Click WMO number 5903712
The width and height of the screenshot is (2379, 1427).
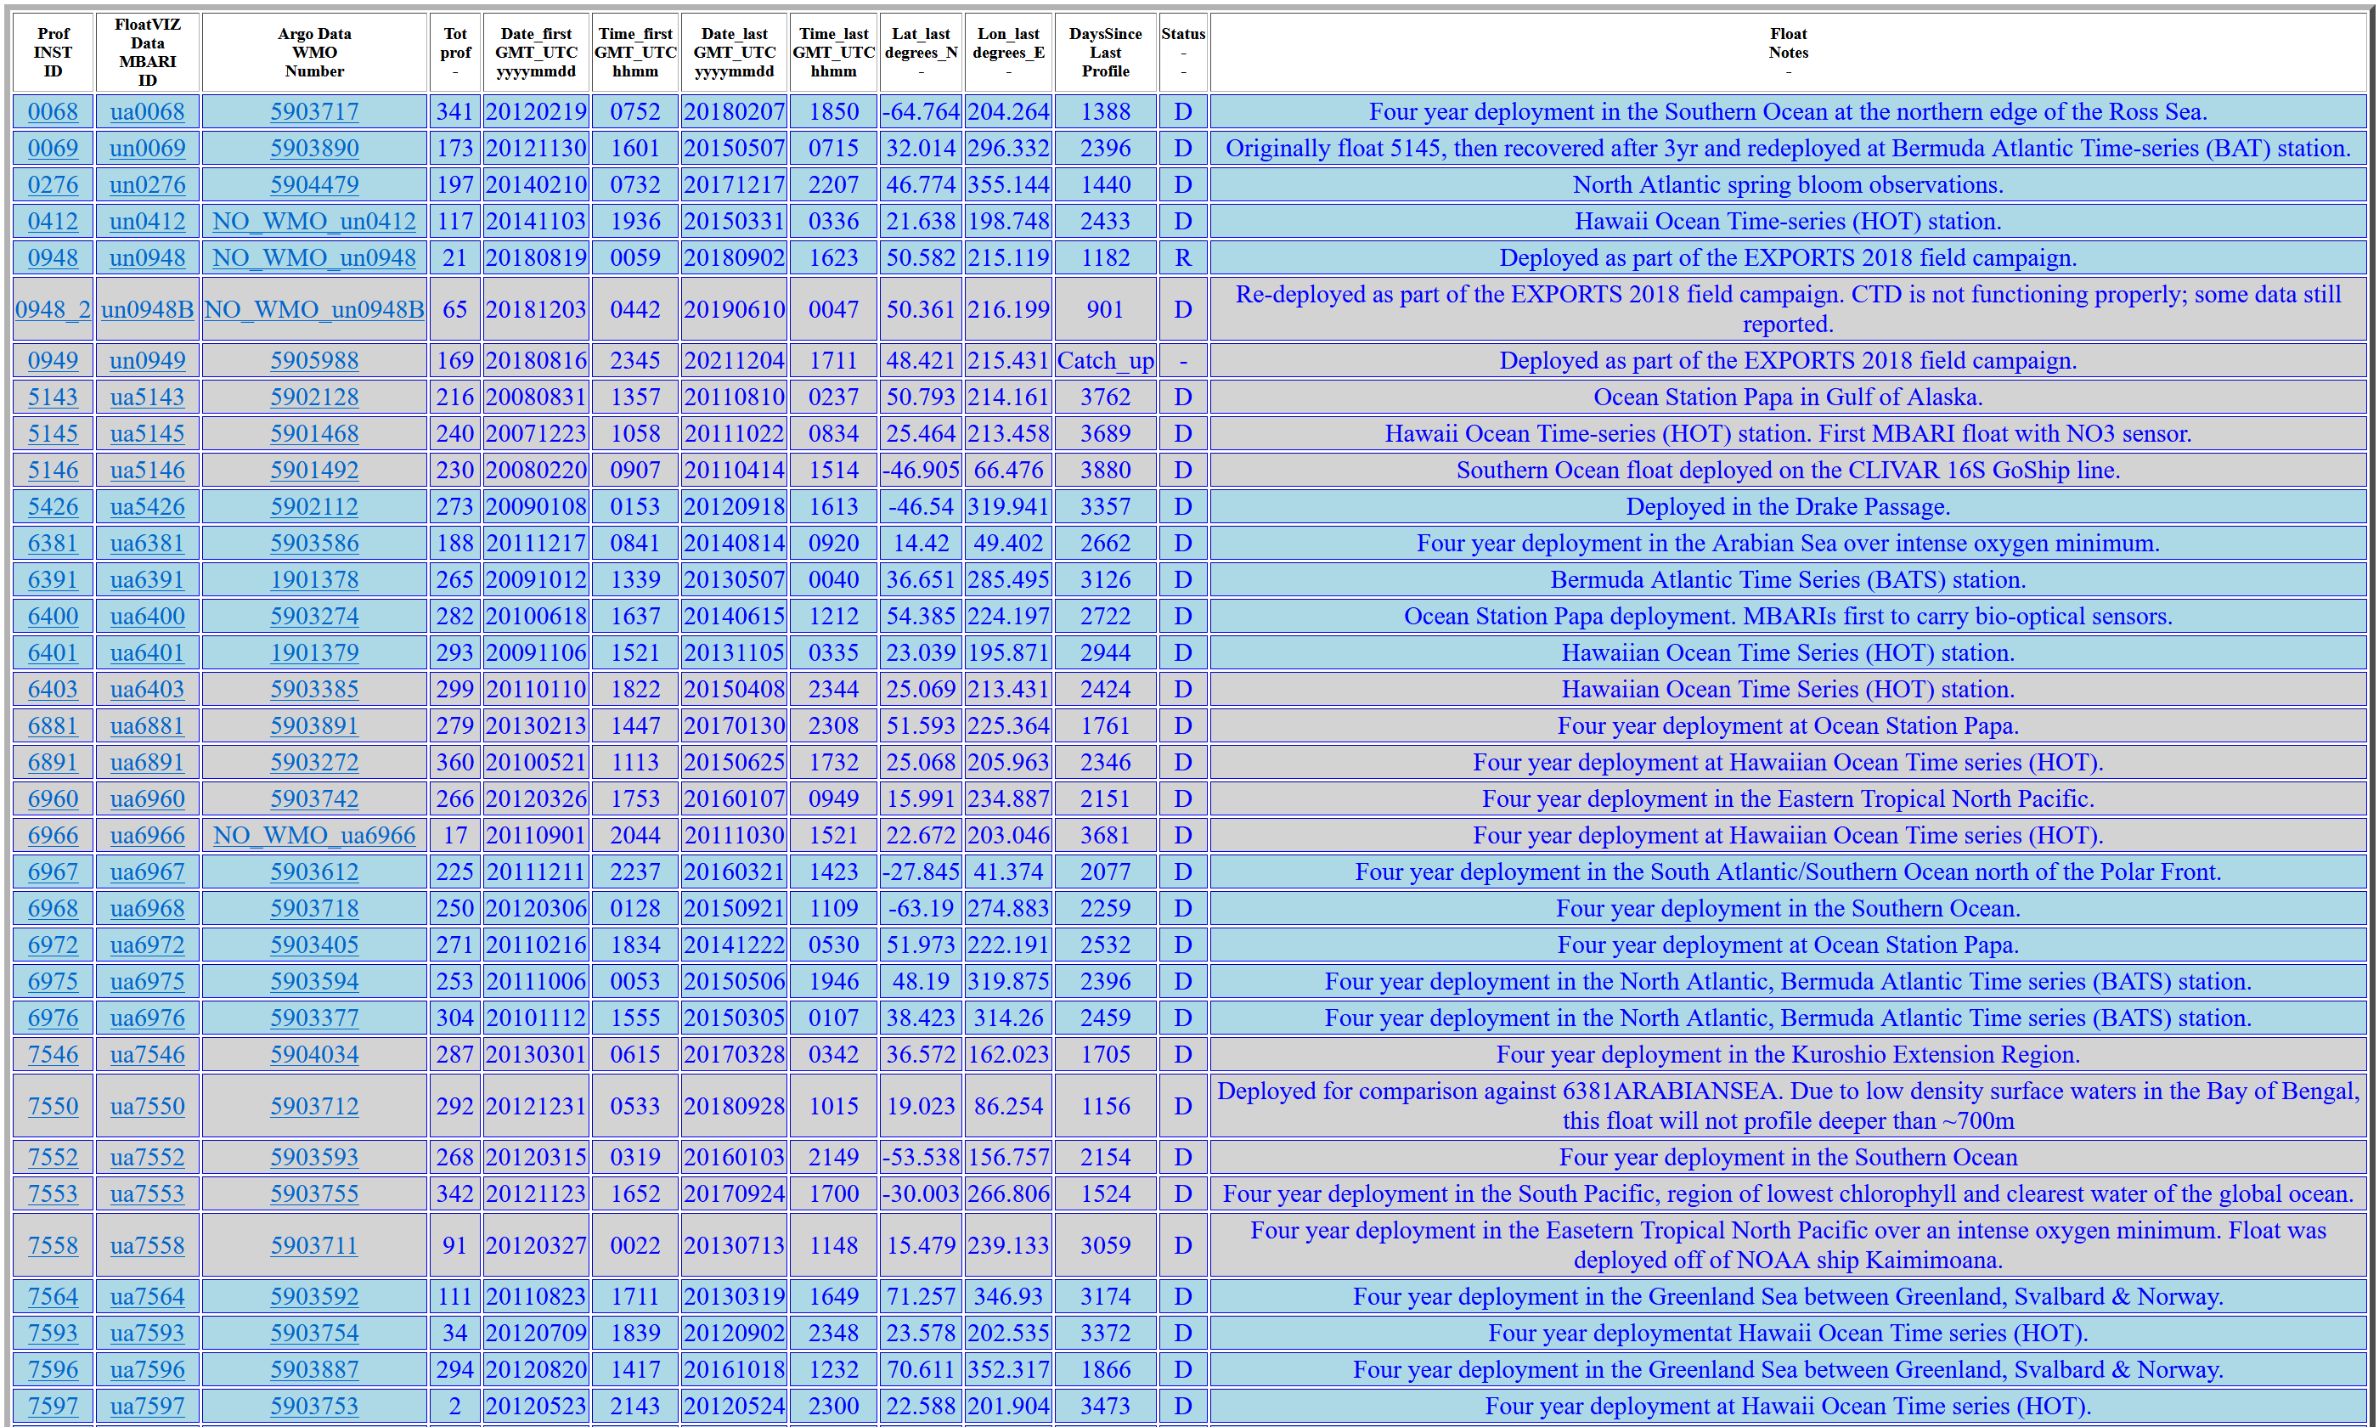(x=314, y=1107)
